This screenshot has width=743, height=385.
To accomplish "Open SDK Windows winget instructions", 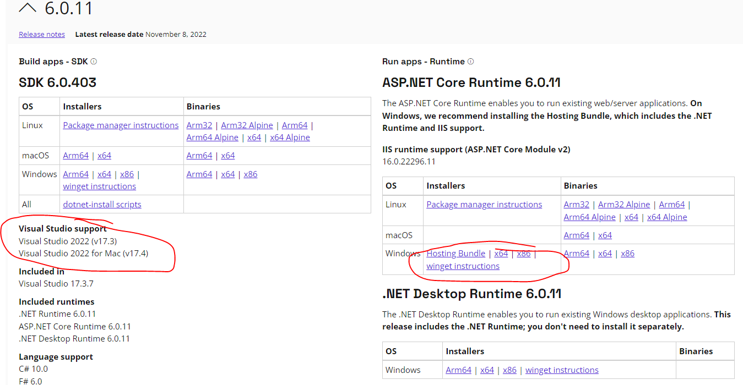I will point(99,186).
